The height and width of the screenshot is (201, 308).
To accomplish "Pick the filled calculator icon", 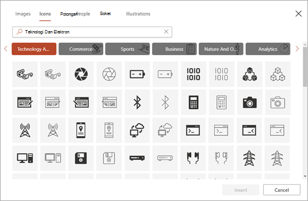I will point(194,102).
